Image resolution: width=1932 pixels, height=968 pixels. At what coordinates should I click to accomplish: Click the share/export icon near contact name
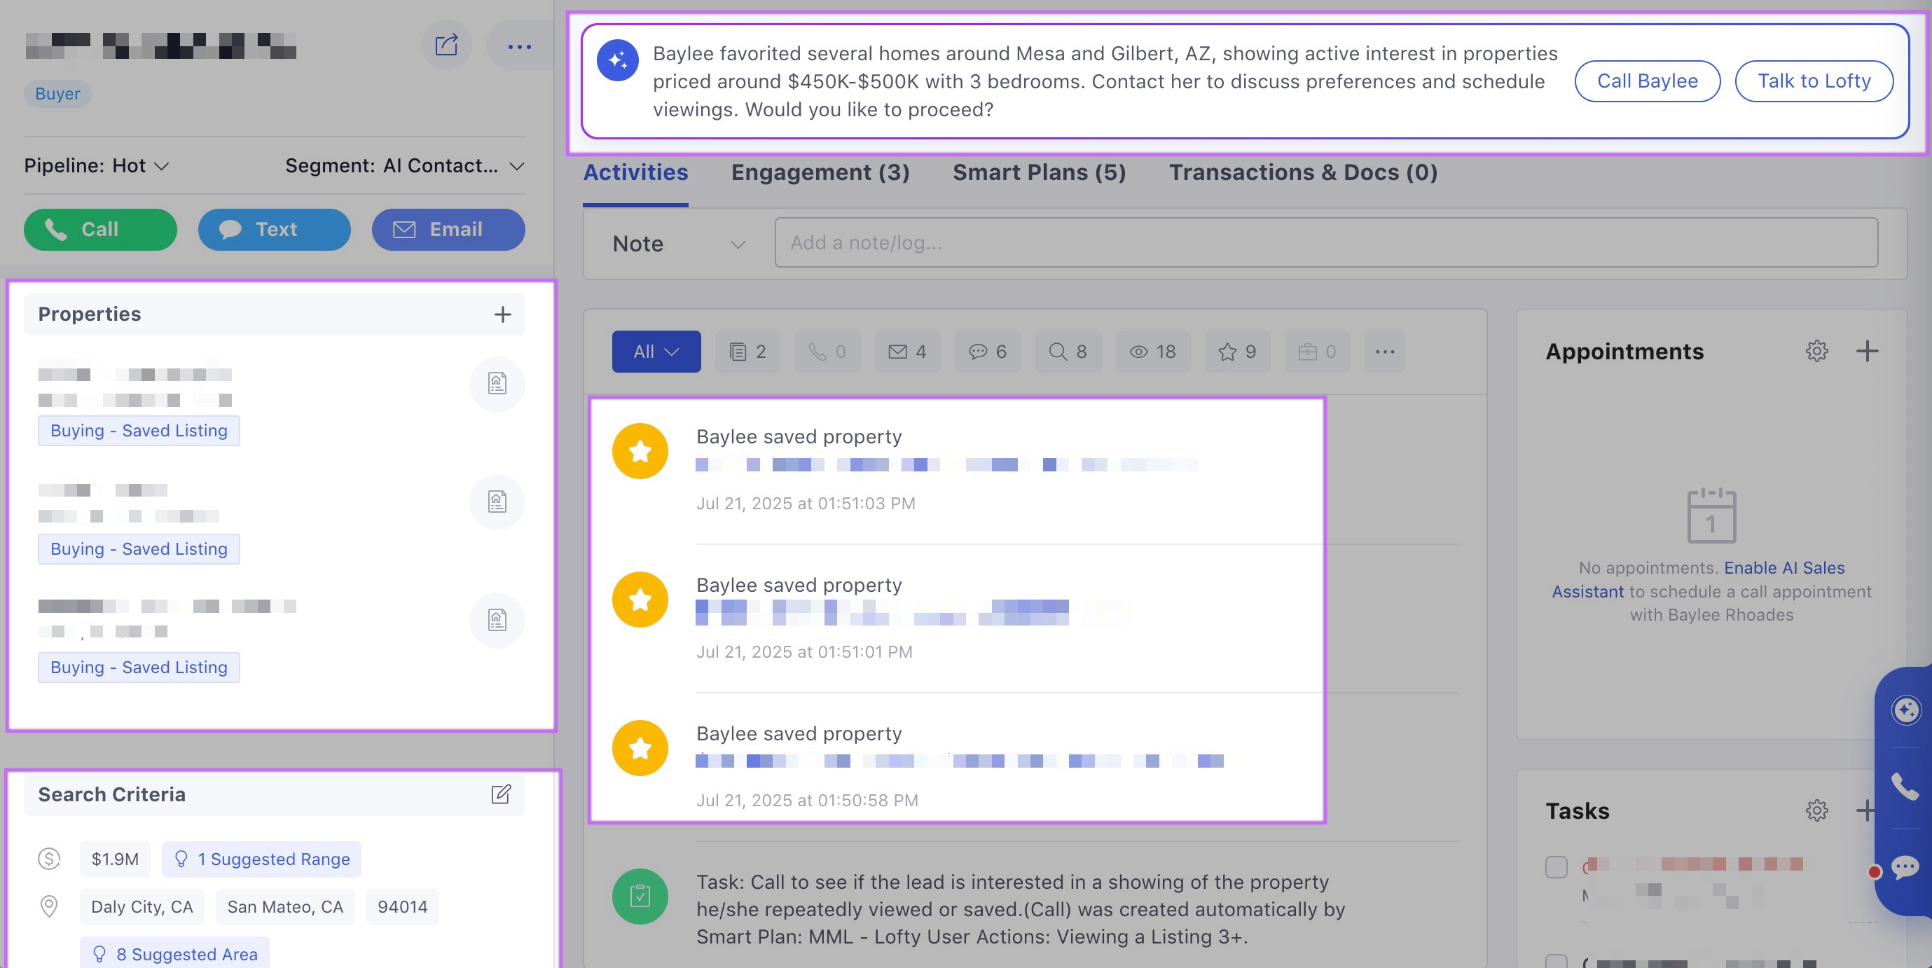pos(446,46)
